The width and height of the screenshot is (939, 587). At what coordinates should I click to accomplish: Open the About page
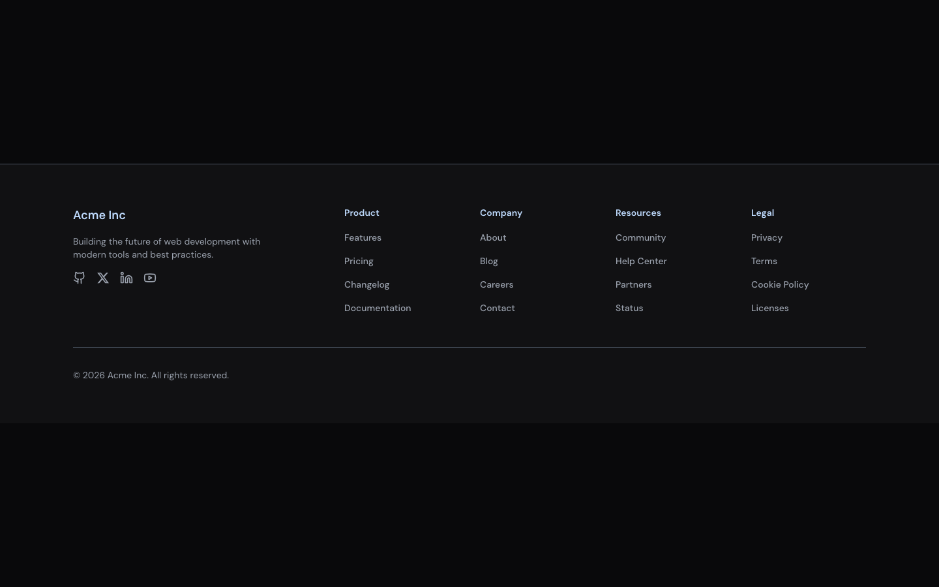[493, 237]
